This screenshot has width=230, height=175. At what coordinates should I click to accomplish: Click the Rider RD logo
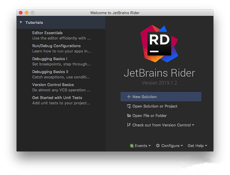point(159,43)
